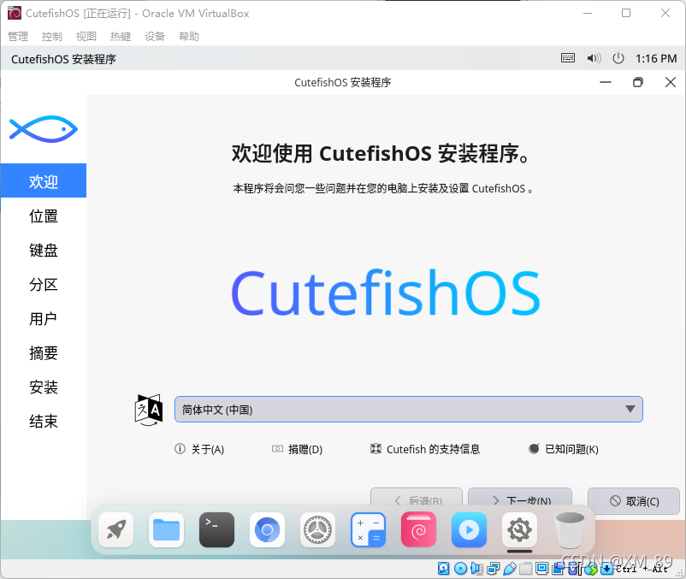Open the 帮助 menu in VirtualBox
The height and width of the screenshot is (579, 686).
click(x=189, y=36)
